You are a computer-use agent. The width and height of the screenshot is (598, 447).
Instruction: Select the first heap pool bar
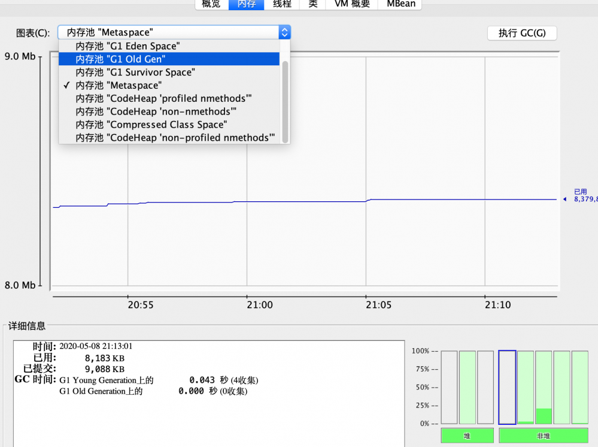450,387
